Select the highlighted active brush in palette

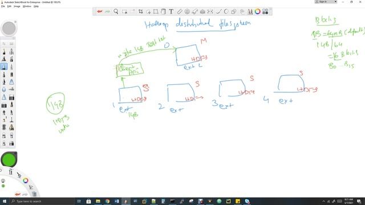[x=4, y=67]
